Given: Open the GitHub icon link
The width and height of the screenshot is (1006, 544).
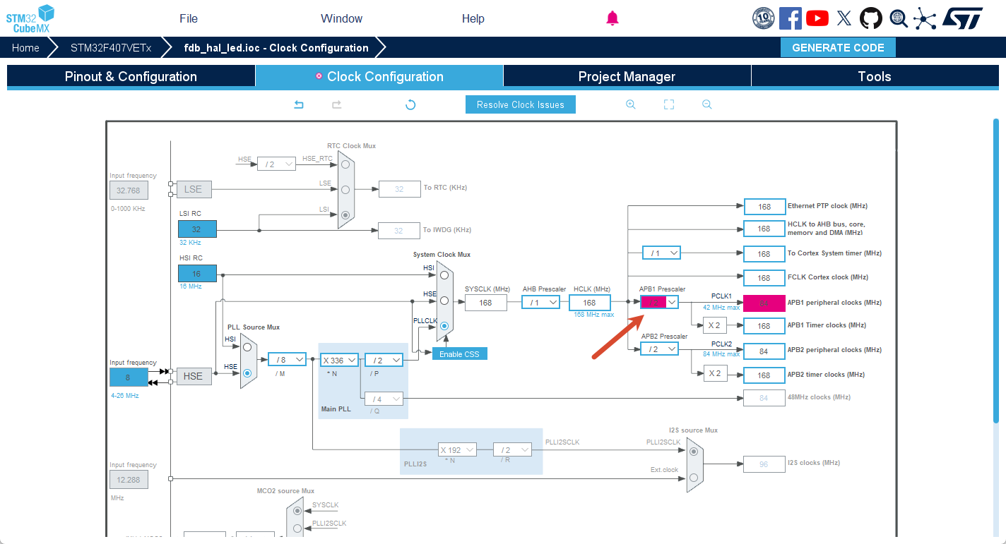Looking at the screenshot, I should [x=871, y=18].
